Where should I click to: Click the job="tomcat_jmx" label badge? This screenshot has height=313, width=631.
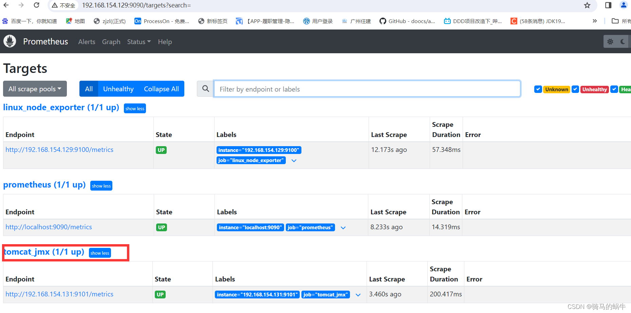coord(326,295)
